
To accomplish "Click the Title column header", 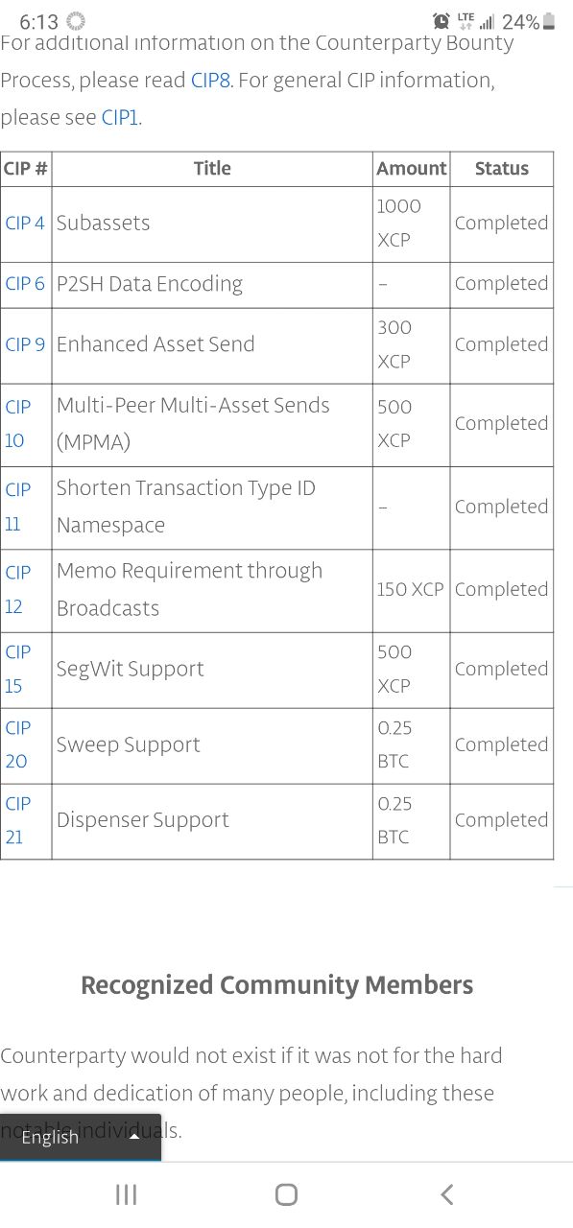I will [212, 169].
